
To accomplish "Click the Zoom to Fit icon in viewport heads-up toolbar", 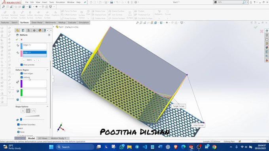I will 137,22.
